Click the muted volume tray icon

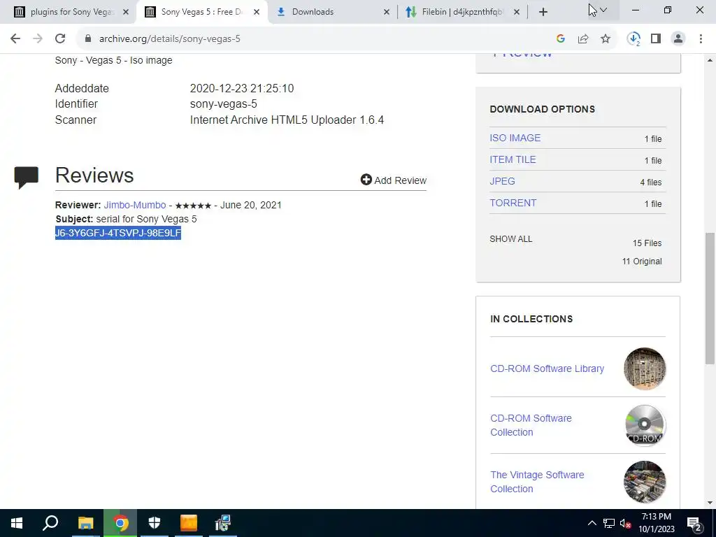click(x=626, y=523)
